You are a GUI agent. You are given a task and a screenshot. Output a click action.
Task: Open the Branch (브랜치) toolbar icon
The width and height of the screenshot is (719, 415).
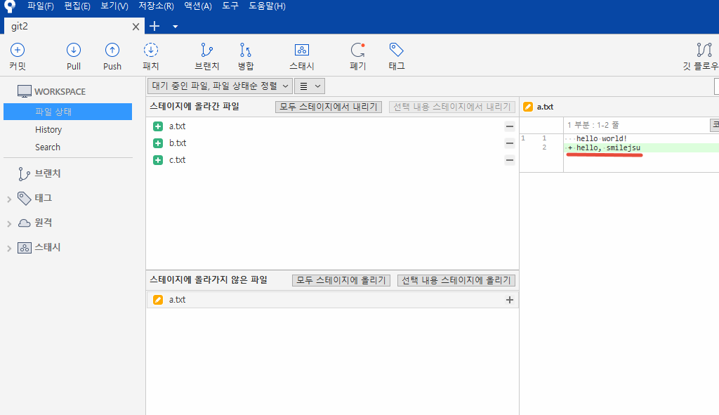pyautogui.click(x=207, y=50)
